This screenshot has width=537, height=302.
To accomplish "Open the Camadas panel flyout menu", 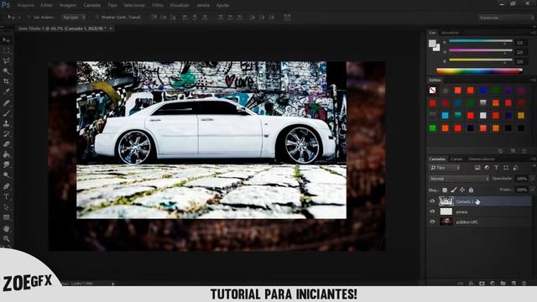I will 533,159.
